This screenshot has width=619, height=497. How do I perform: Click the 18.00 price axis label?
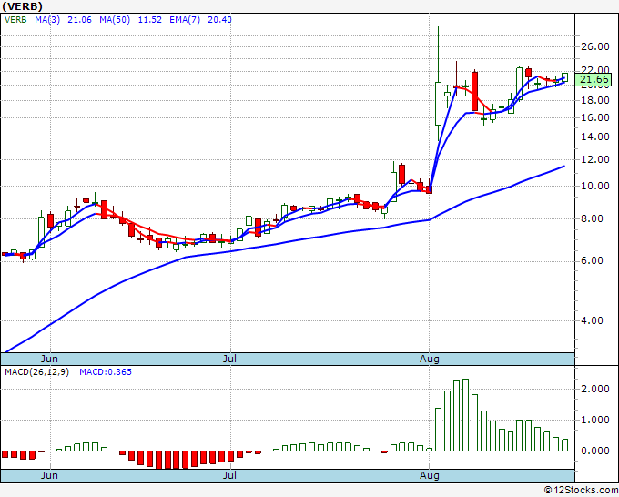coord(595,100)
